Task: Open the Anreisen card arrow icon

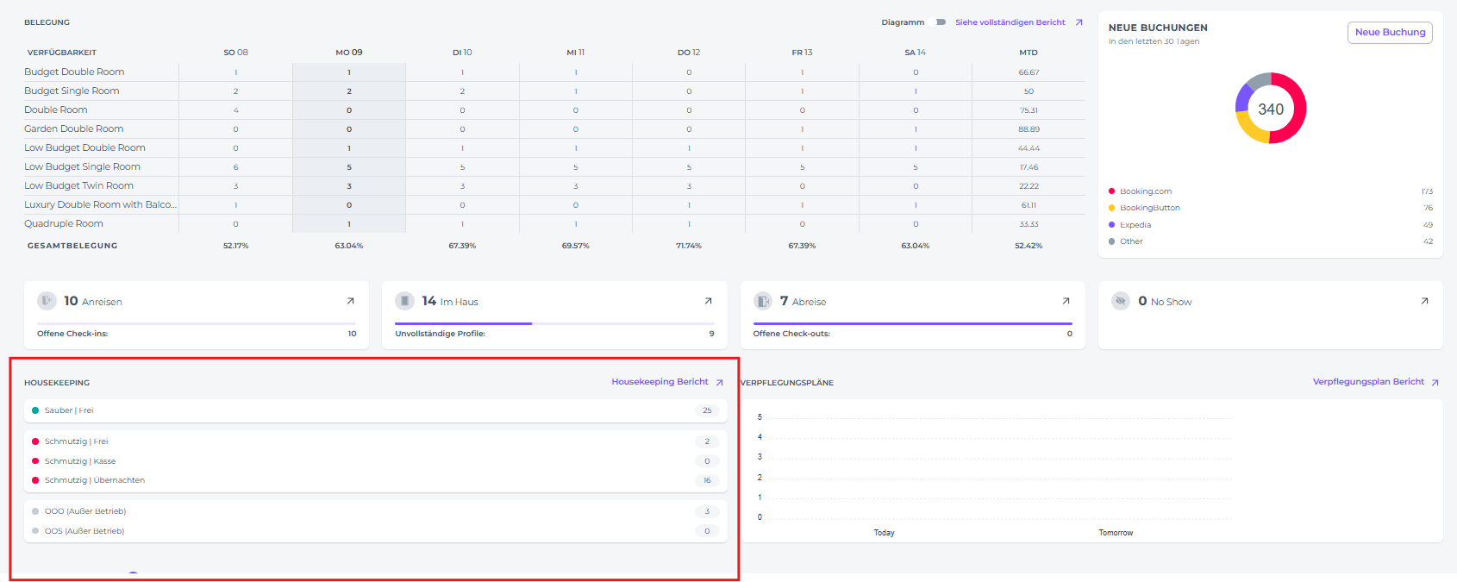Action: 350,301
